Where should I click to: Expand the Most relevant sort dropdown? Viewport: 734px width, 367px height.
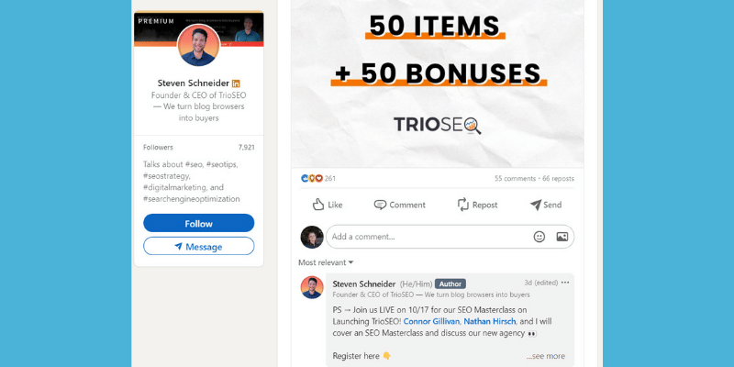pyautogui.click(x=326, y=262)
